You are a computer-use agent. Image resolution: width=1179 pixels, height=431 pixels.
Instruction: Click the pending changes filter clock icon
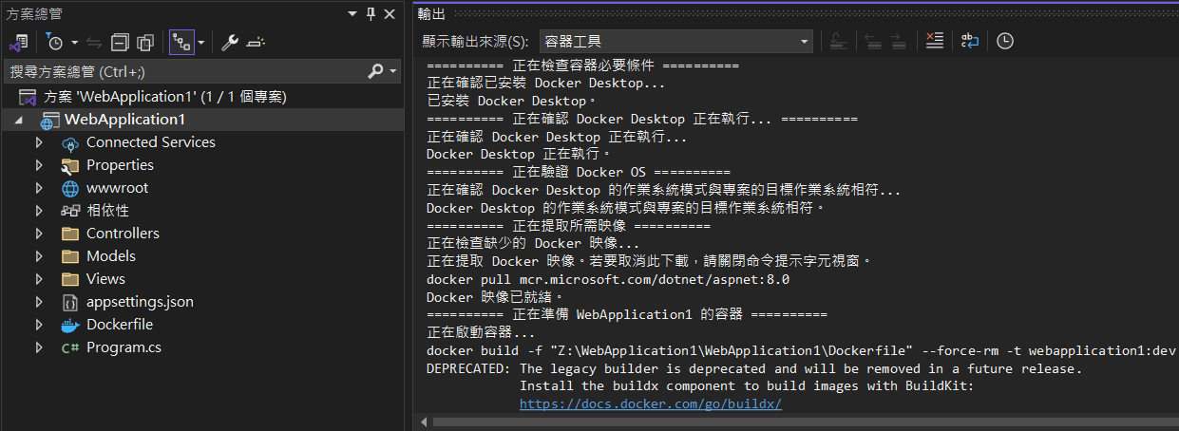click(x=54, y=42)
